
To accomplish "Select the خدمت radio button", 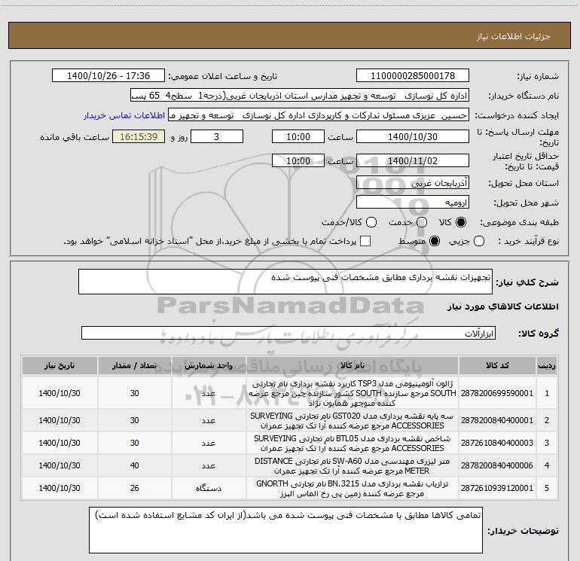I will tap(422, 222).
